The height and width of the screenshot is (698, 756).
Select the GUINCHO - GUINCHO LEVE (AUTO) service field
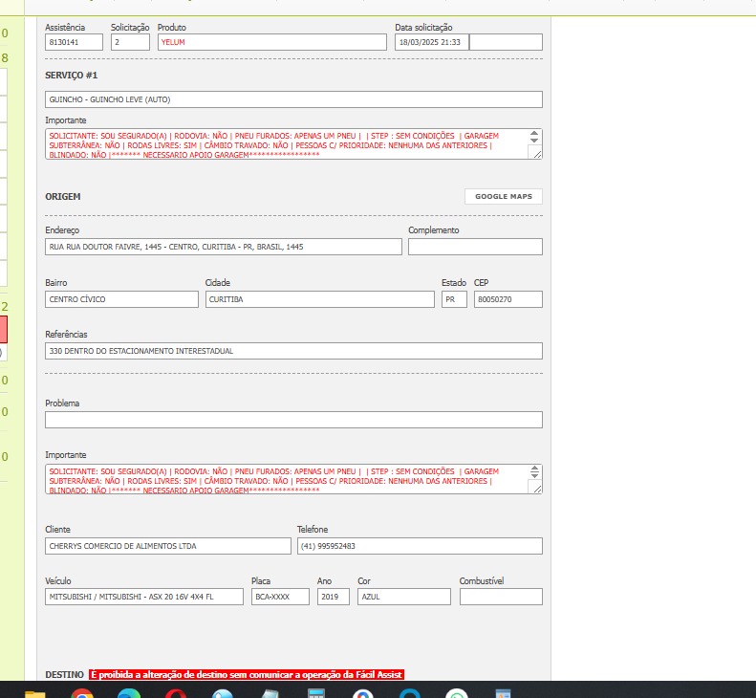[x=293, y=99]
